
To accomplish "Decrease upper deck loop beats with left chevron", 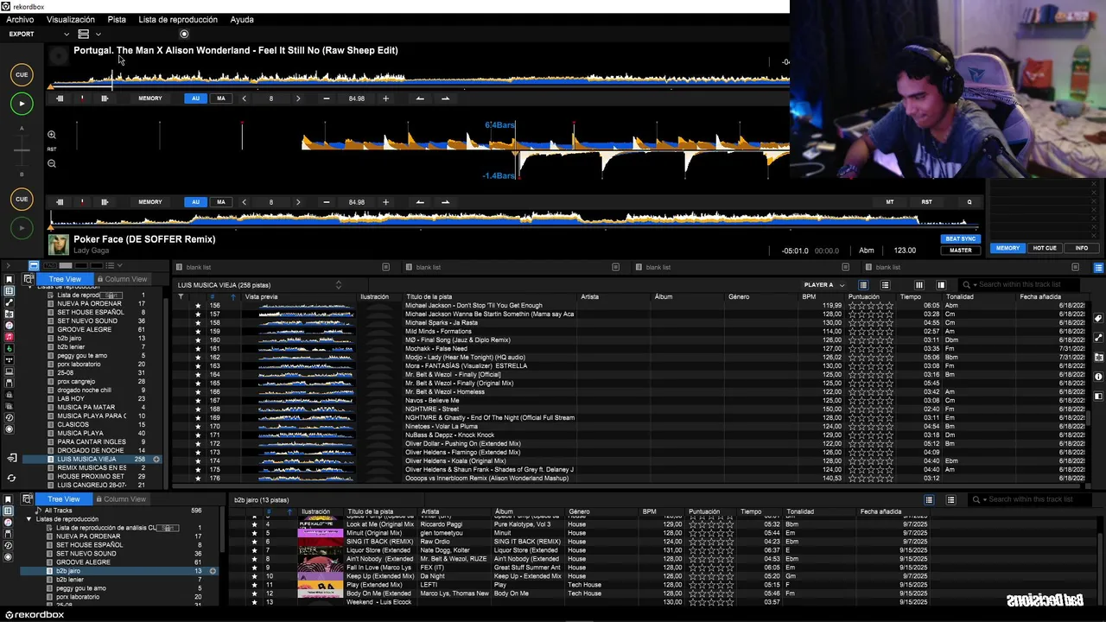I will click(244, 98).
